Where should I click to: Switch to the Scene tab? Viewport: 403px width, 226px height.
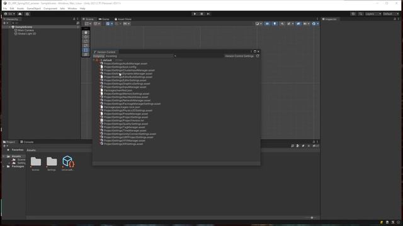point(88,19)
